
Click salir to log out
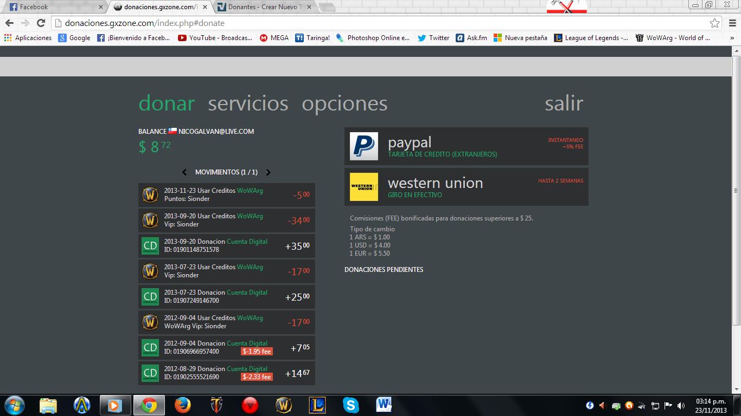[564, 103]
